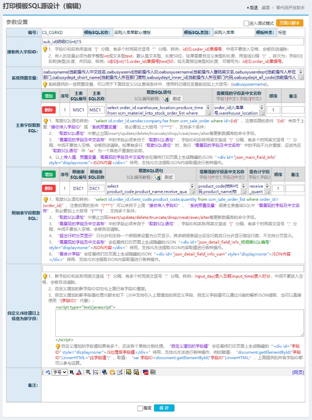Click the emoticon smiley icon in the editor
The width and height of the screenshot is (312, 420).
(112, 372)
